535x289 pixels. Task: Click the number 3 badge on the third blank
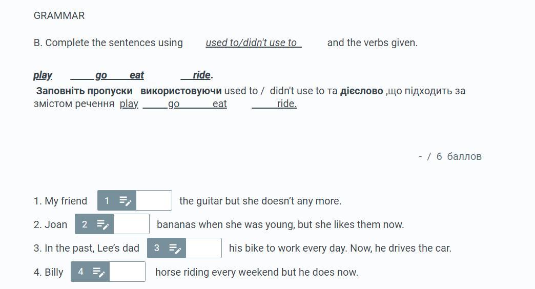[x=157, y=248]
